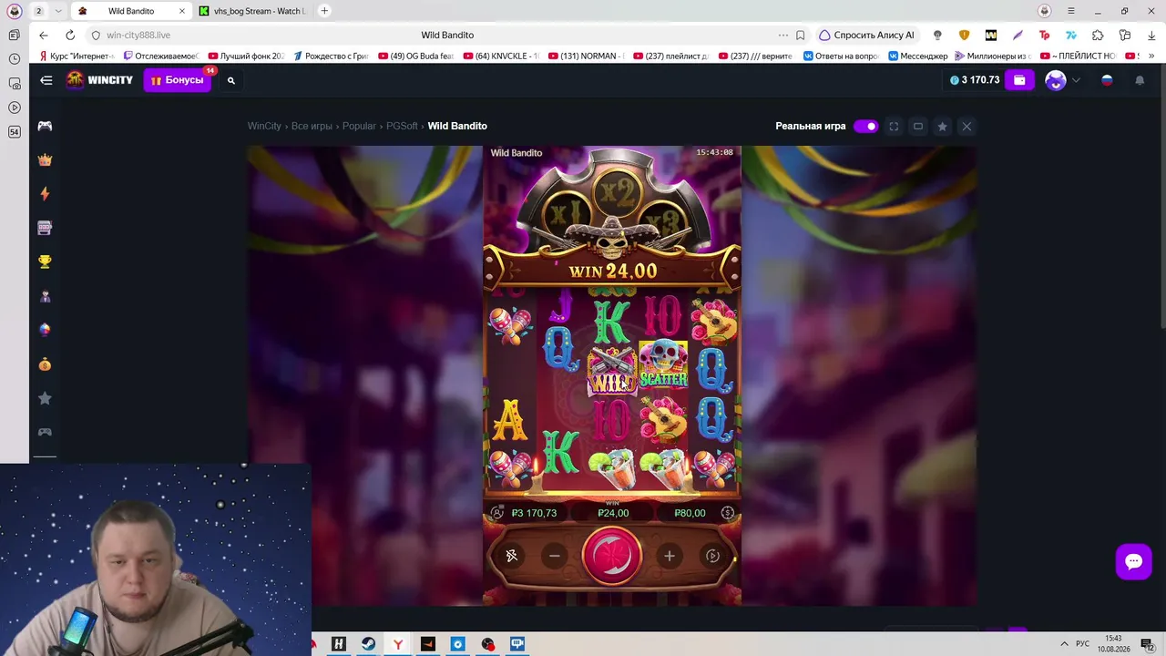Screen dimensions: 1166x656
Task: Open the screenshot tool in browser sidebar
Action: pos(14,83)
